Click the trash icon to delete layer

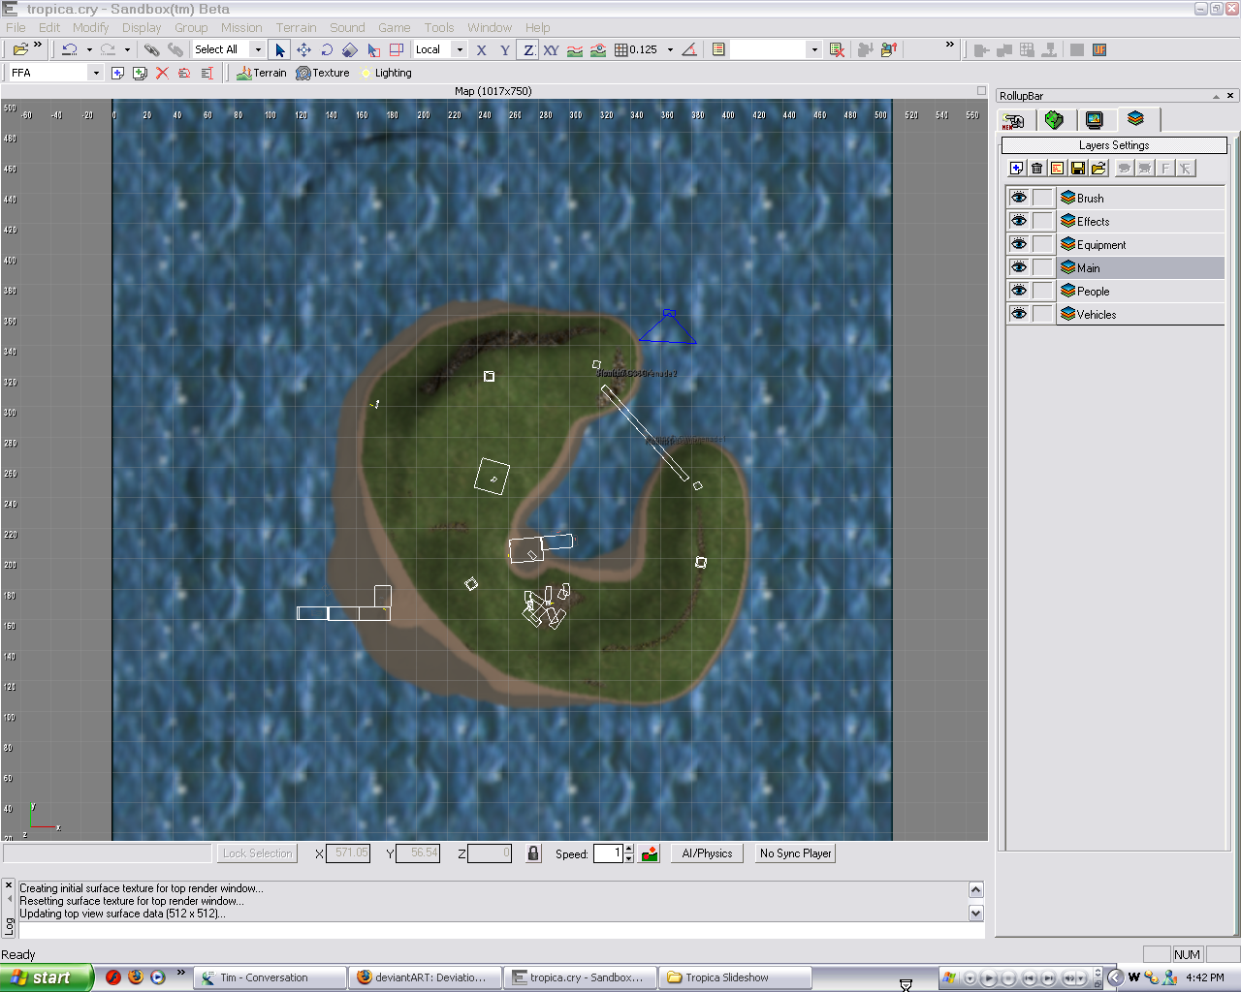(1036, 169)
